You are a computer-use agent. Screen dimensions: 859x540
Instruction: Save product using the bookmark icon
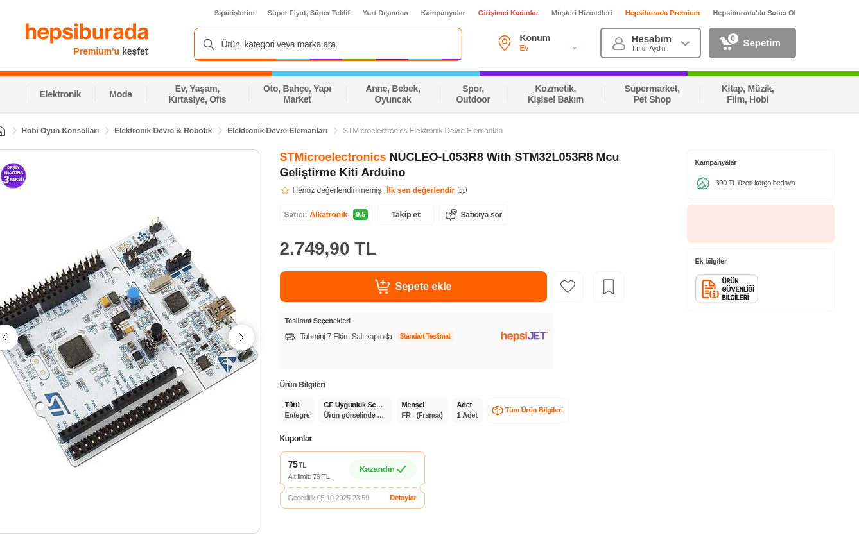click(609, 287)
